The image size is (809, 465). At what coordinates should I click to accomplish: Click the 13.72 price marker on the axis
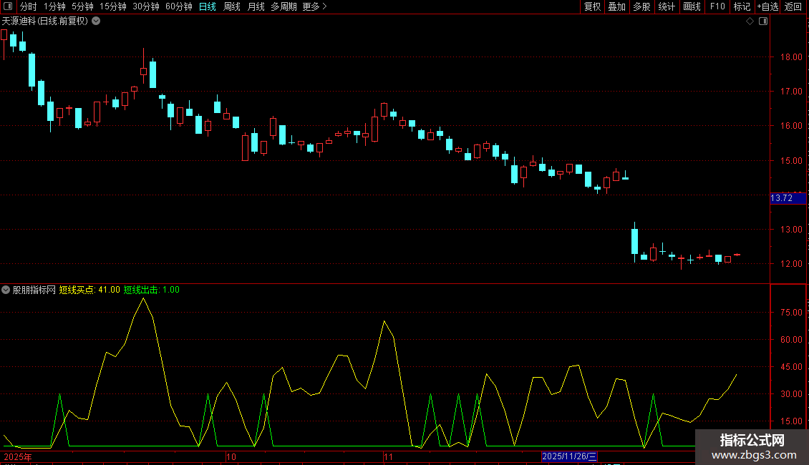(x=788, y=198)
